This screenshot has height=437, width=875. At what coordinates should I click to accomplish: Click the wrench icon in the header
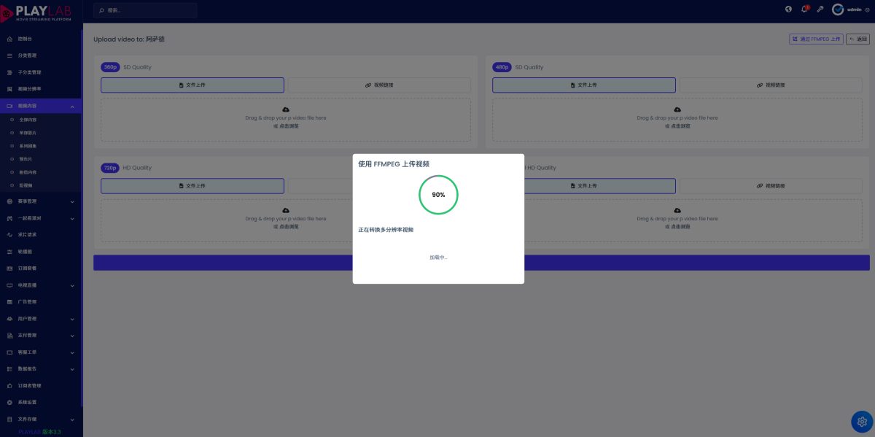pos(820,9)
